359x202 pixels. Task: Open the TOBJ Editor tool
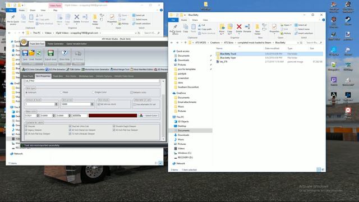tap(73, 70)
